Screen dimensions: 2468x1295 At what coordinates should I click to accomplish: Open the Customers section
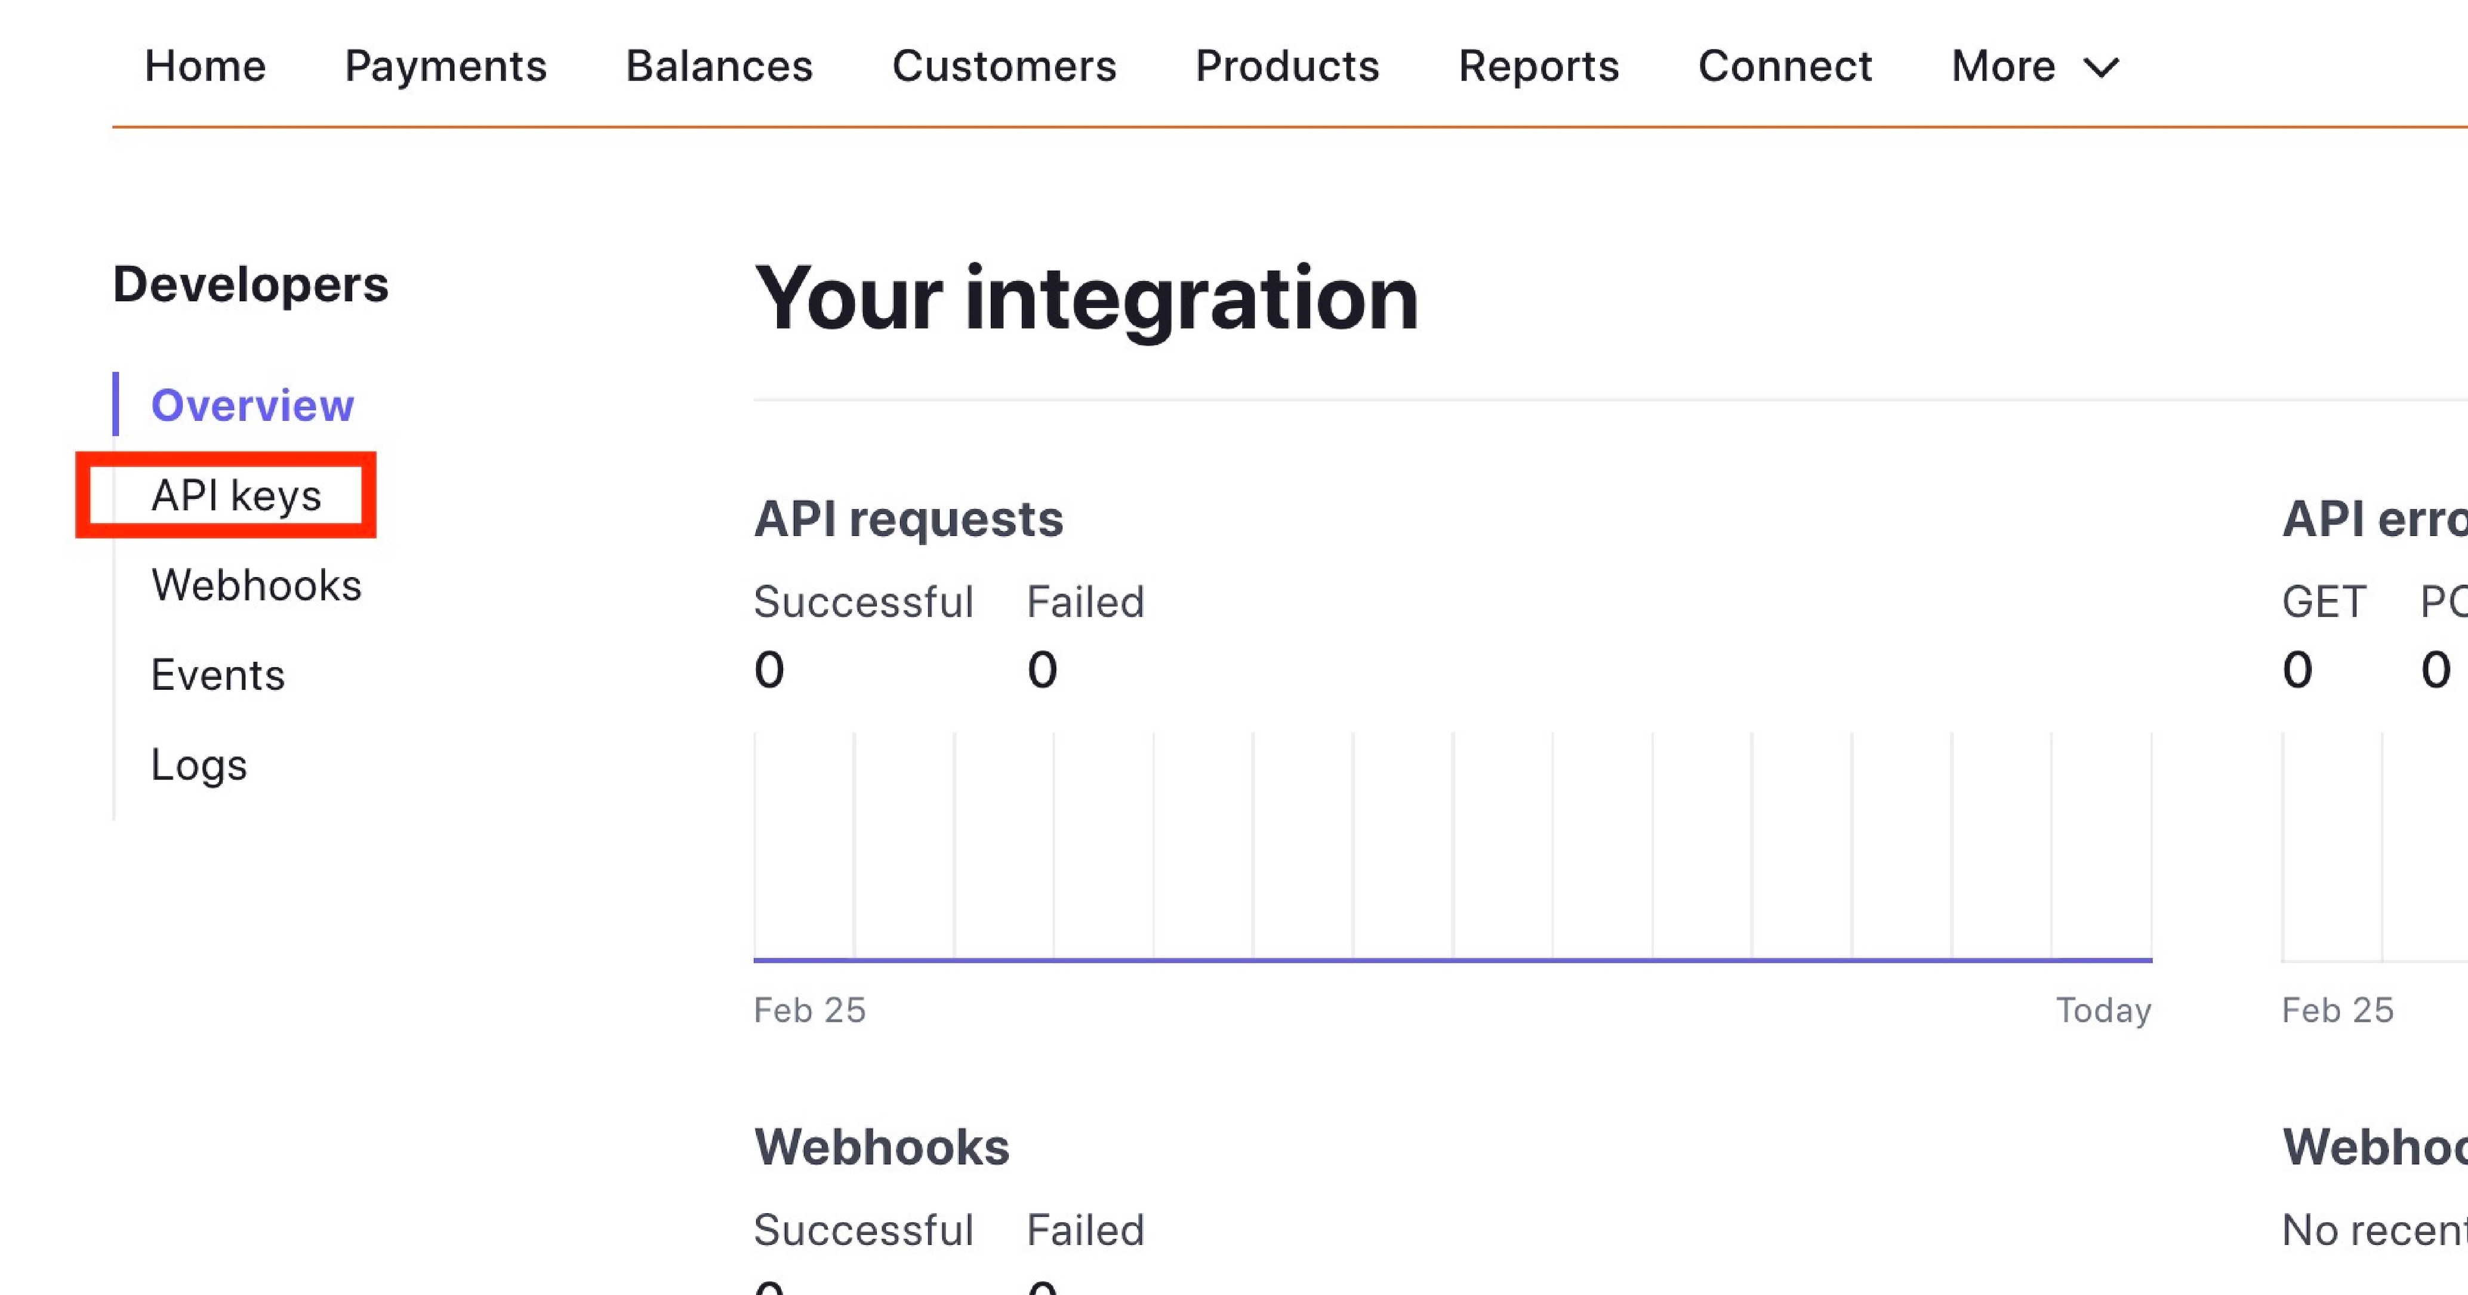tap(1004, 67)
